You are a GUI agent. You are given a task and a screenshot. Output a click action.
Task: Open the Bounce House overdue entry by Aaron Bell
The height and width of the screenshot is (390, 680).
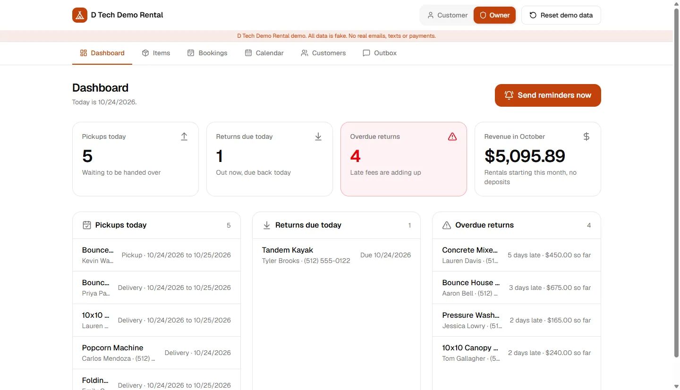coord(517,288)
